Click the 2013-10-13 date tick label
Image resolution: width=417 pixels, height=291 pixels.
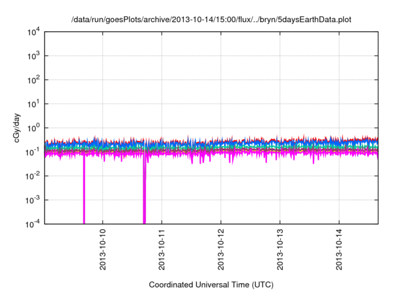(x=280, y=249)
